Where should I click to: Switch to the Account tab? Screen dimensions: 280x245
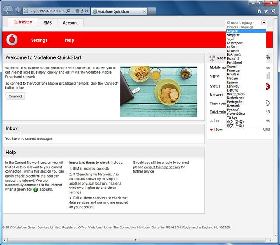tap(70, 23)
